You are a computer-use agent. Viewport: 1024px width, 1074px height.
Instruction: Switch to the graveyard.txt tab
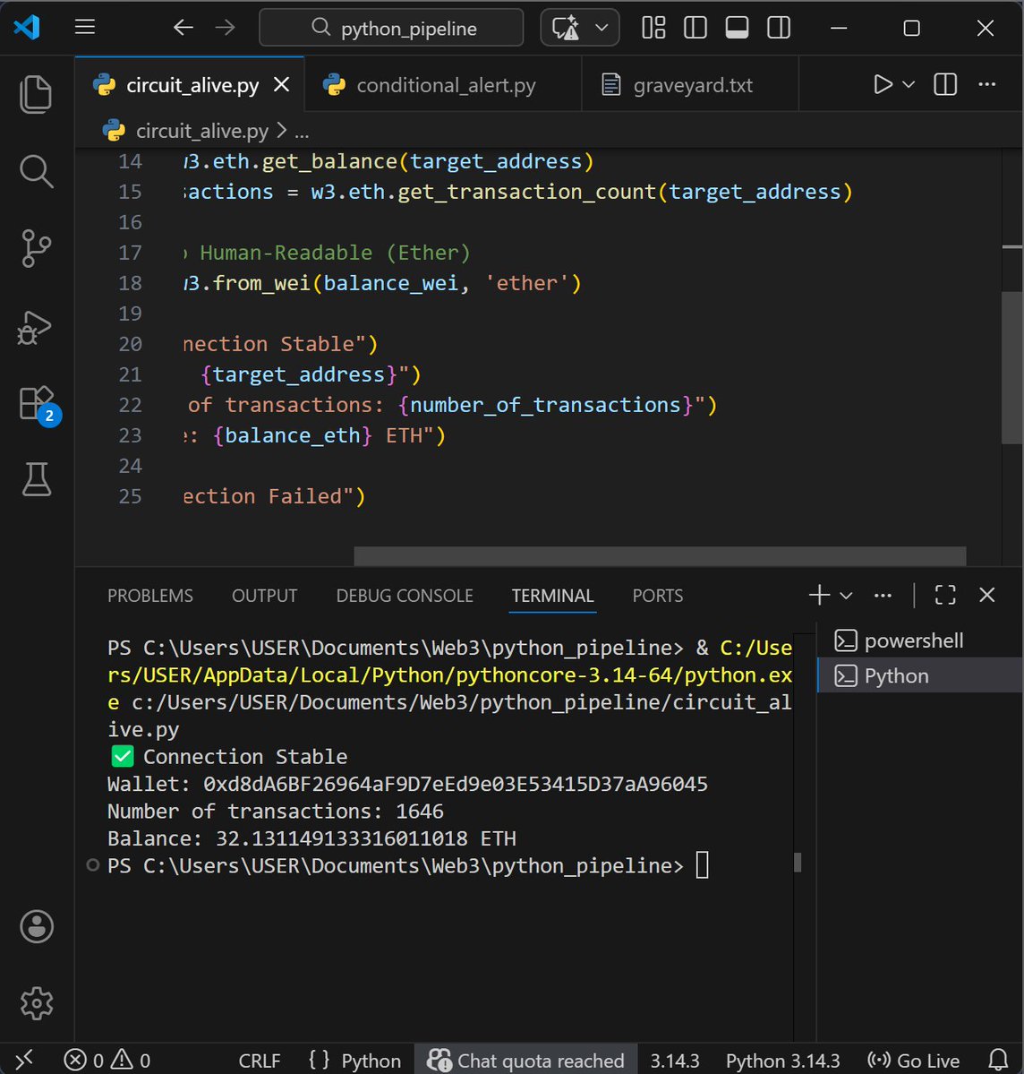click(x=691, y=85)
